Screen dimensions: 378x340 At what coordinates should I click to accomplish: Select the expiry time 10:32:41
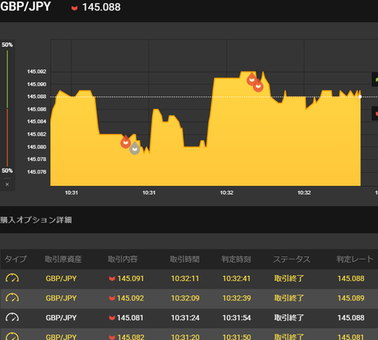point(236,278)
